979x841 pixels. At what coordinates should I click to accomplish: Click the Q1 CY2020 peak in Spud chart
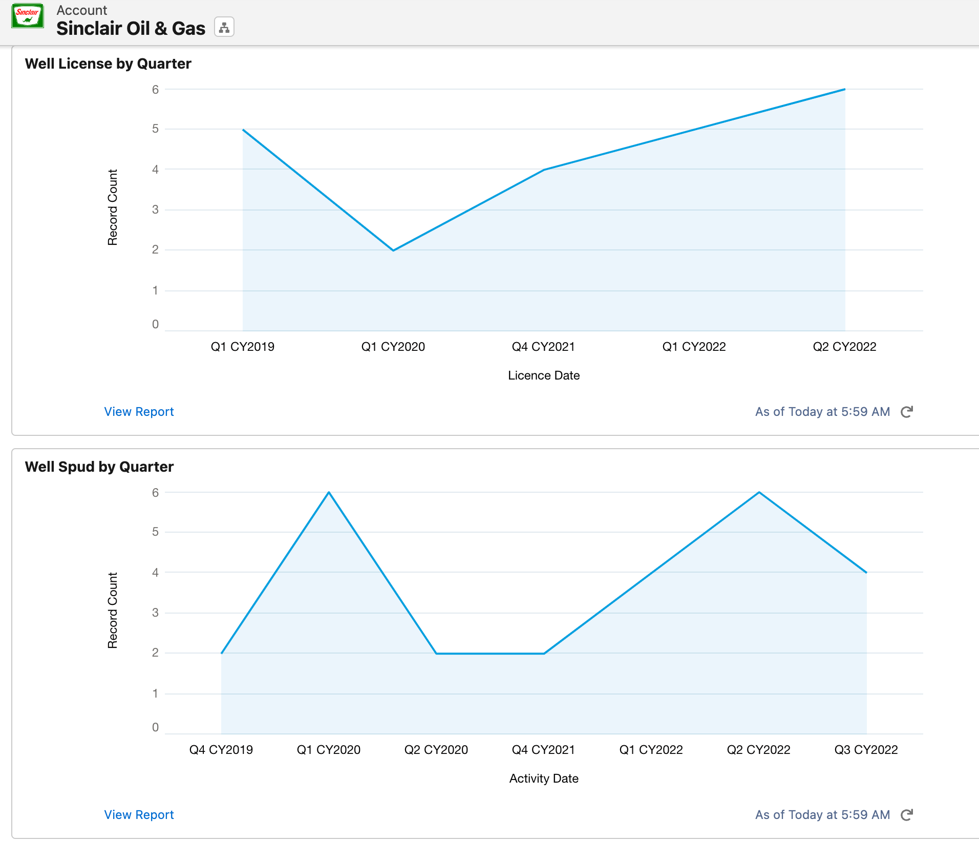click(329, 492)
